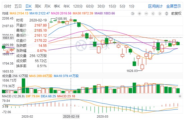Click the 1556.73万 volume axis label
Screen dimensions: 185x121
(9, 80)
